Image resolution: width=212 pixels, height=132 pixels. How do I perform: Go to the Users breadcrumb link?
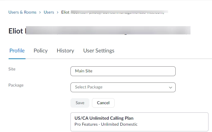49,12
